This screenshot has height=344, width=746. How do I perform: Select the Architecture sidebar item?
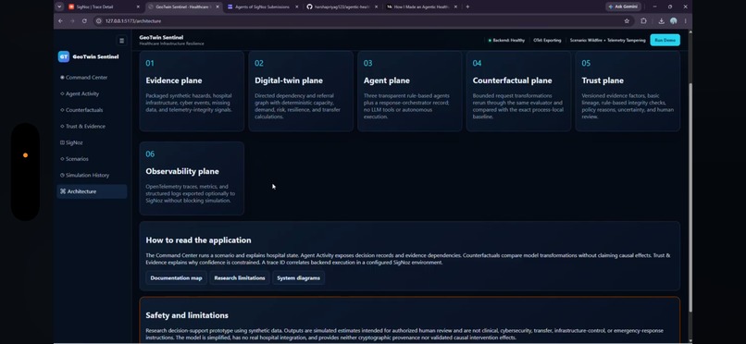point(92,191)
